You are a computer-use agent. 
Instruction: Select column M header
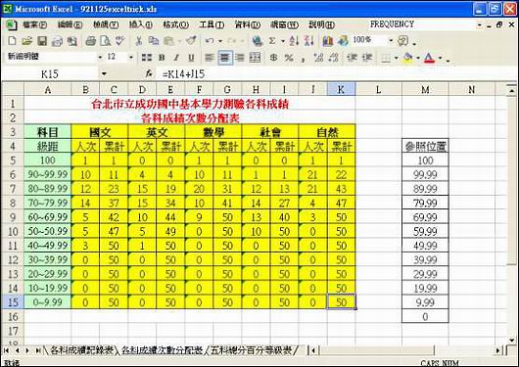pyautogui.click(x=425, y=89)
